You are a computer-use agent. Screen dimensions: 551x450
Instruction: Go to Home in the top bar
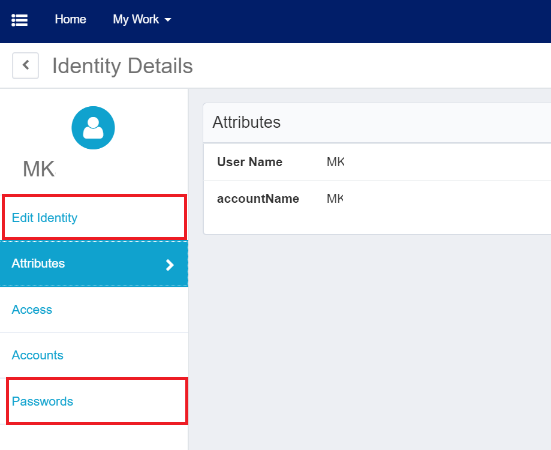pyautogui.click(x=70, y=20)
